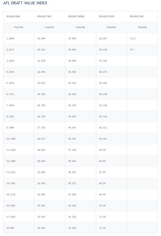The height and width of the screenshot is (236, 161).
Task: Select the pick 73 cell showing 9
Action: (x=132, y=38)
